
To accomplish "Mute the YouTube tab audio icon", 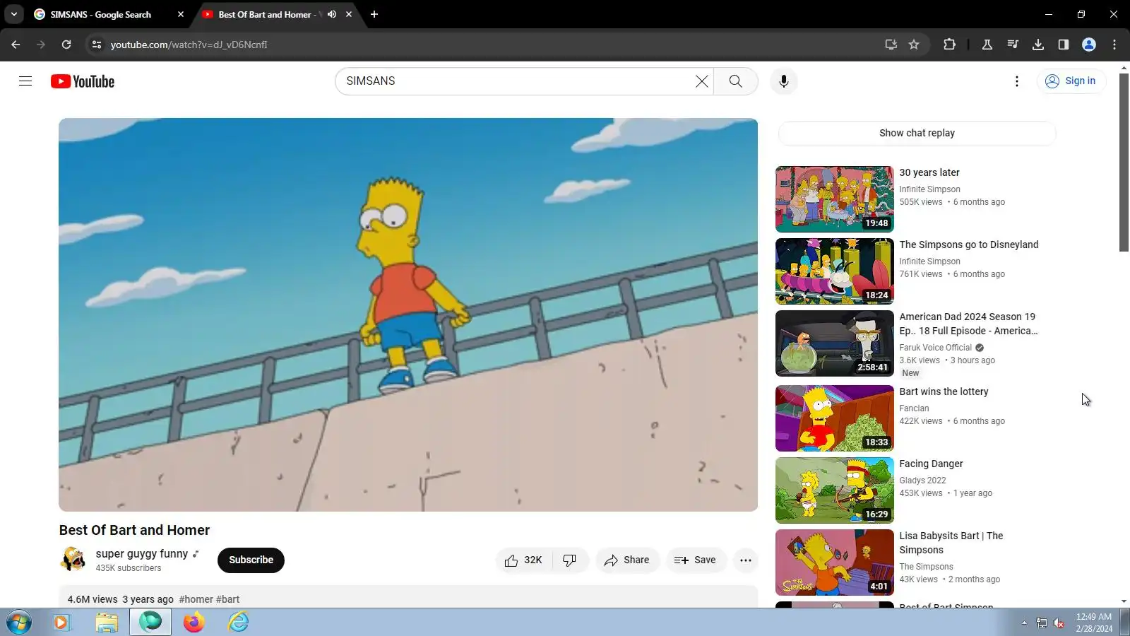I will [332, 14].
